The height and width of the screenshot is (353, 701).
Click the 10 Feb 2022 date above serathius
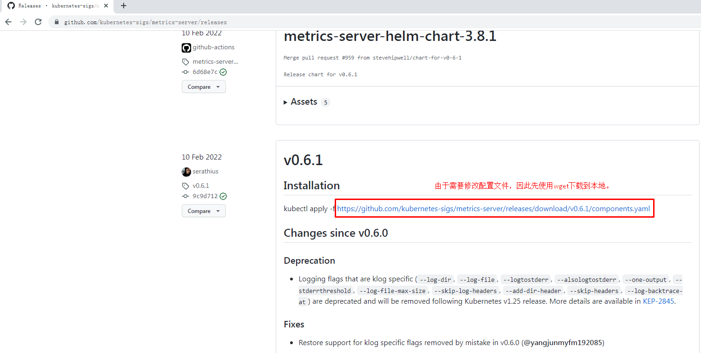[202, 157]
